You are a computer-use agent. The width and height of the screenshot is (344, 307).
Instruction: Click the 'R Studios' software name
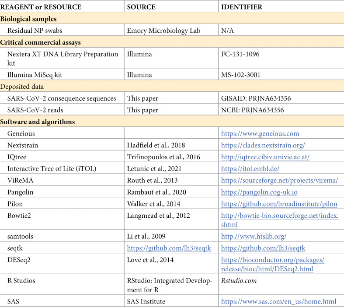coord(21,280)
